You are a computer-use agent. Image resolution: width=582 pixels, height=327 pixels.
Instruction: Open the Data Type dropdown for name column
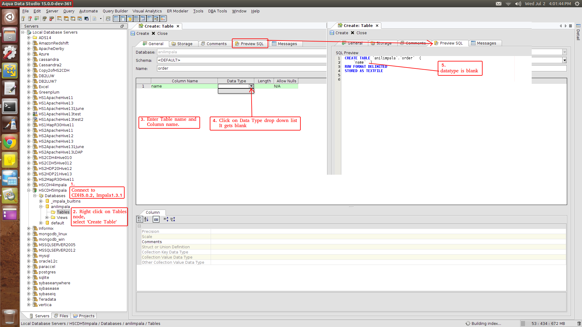pyautogui.click(x=251, y=86)
